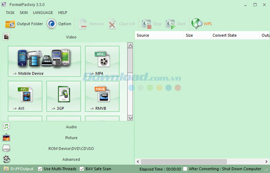Click the task list scroll left arrow

pyautogui.click(x=138, y=162)
